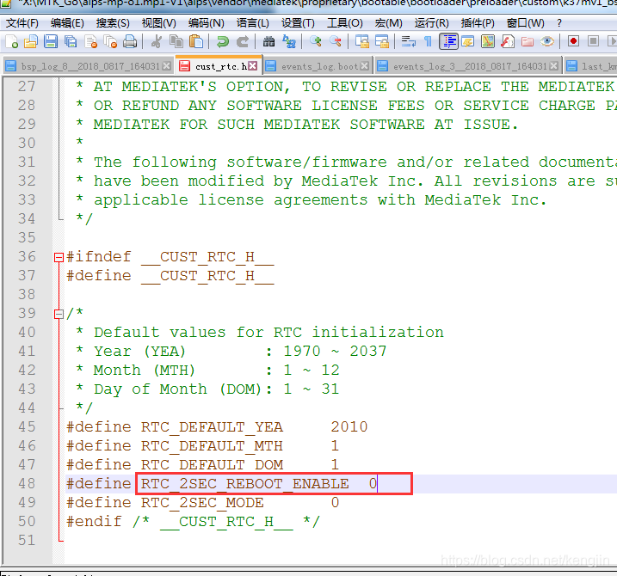Cut selection with the scissors icon
The image size is (617, 576).
click(x=157, y=41)
